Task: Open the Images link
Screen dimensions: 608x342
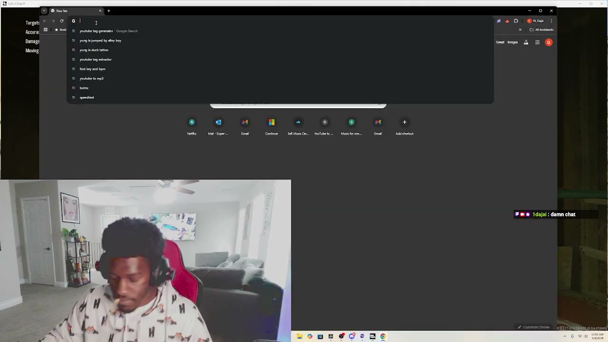Action: pyautogui.click(x=513, y=42)
